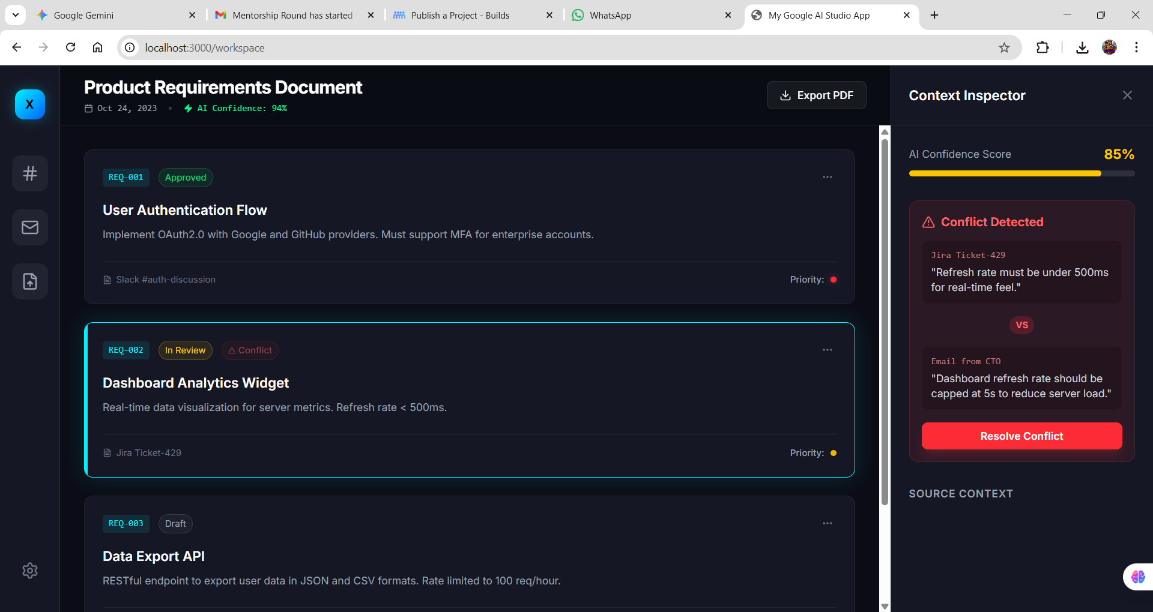Open settings gear in sidebar

30,571
